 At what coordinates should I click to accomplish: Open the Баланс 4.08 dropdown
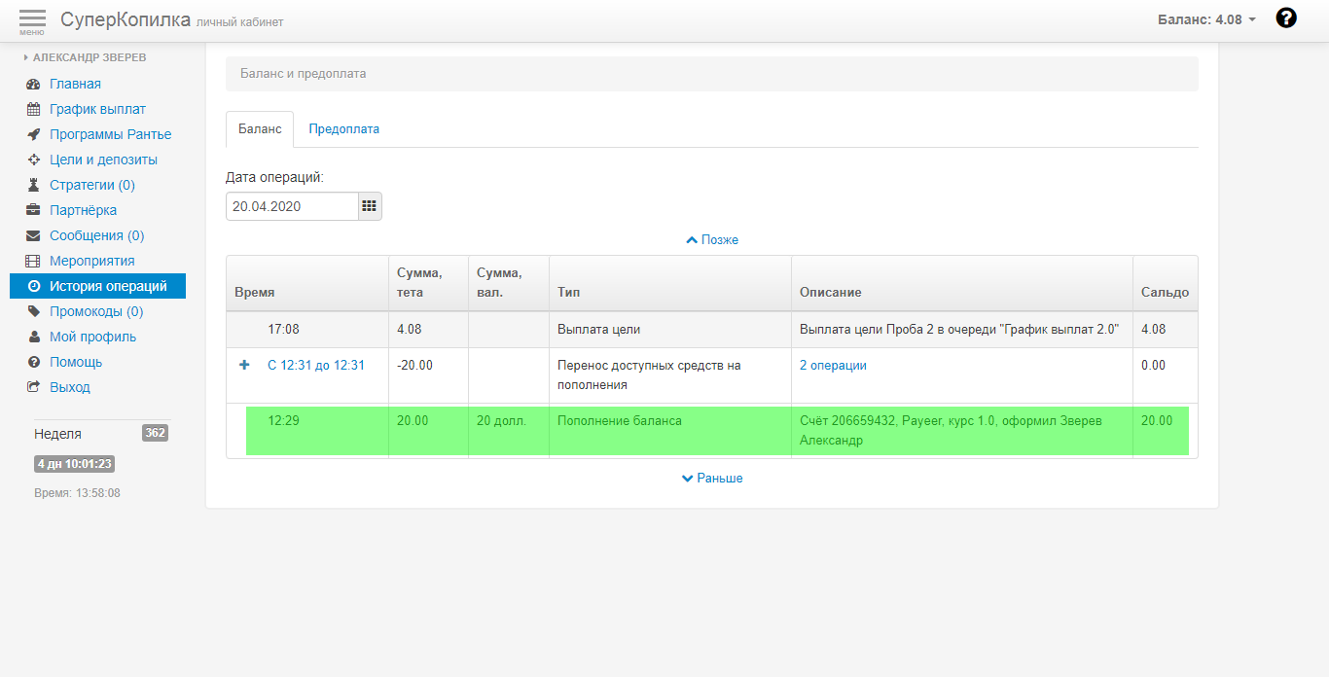tap(1206, 19)
